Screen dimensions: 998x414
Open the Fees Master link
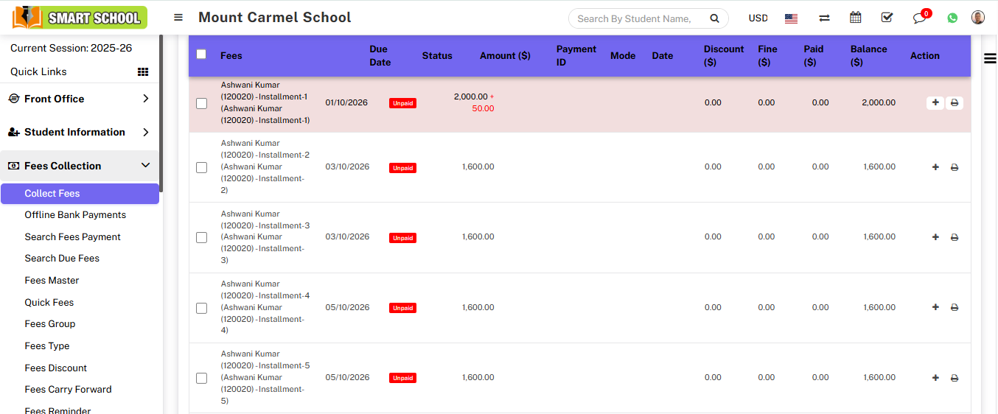coord(52,281)
